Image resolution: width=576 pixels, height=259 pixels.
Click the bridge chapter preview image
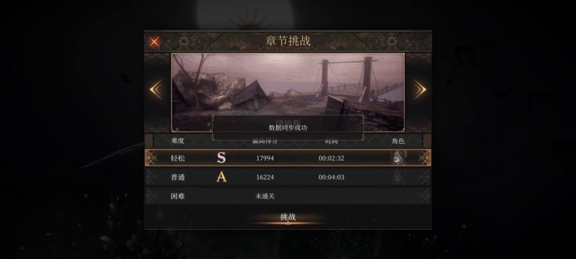(x=288, y=92)
